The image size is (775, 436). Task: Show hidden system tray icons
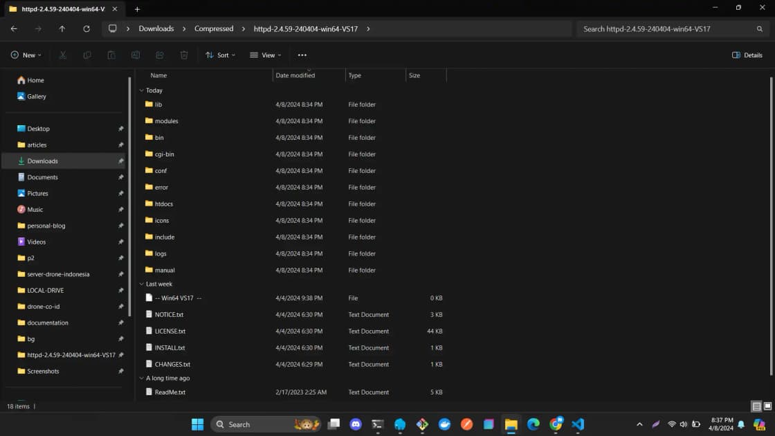(639, 424)
